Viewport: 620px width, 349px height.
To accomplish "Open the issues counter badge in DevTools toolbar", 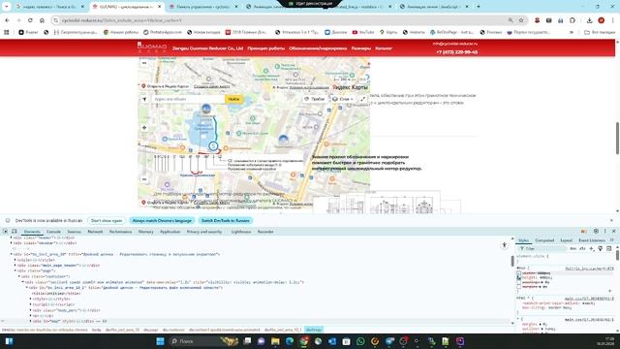I will pyautogui.click(x=583, y=231).
